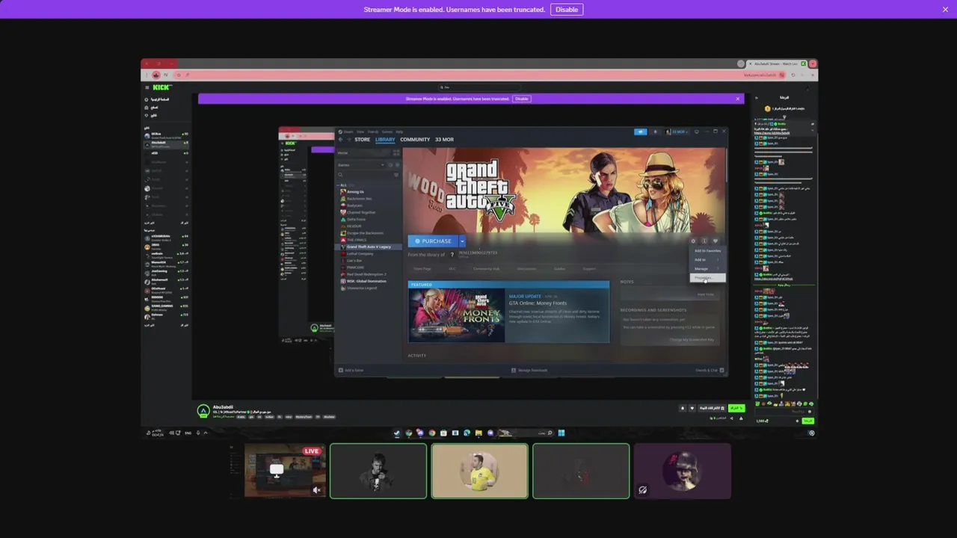The width and height of the screenshot is (957, 538).
Task: Click the heart favorite icon for GTA V
Action: pos(716,241)
